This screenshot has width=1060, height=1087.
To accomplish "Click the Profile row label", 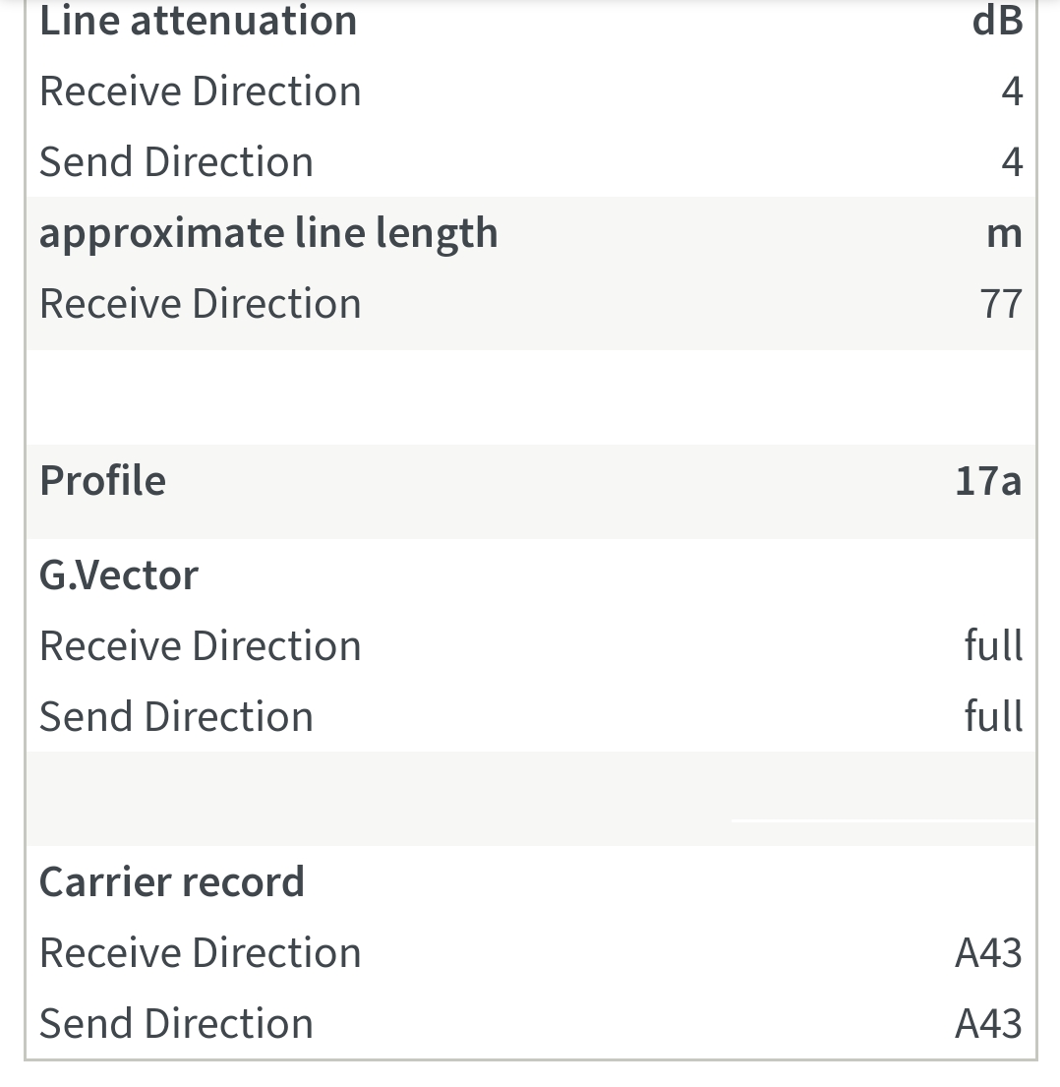I will pos(102,481).
